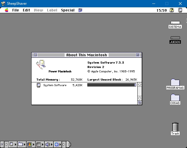Image resolution: width=187 pixels, height=148 pixels.
Task: Click the Control Strip close box
Action: 2,144
